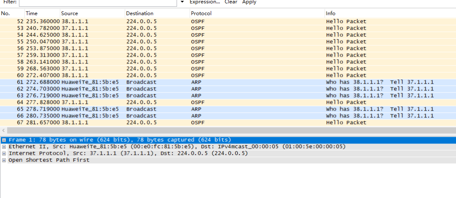Expand the Ethernet II tree node
The image size is (456, 198).
[x=4, y=146]
